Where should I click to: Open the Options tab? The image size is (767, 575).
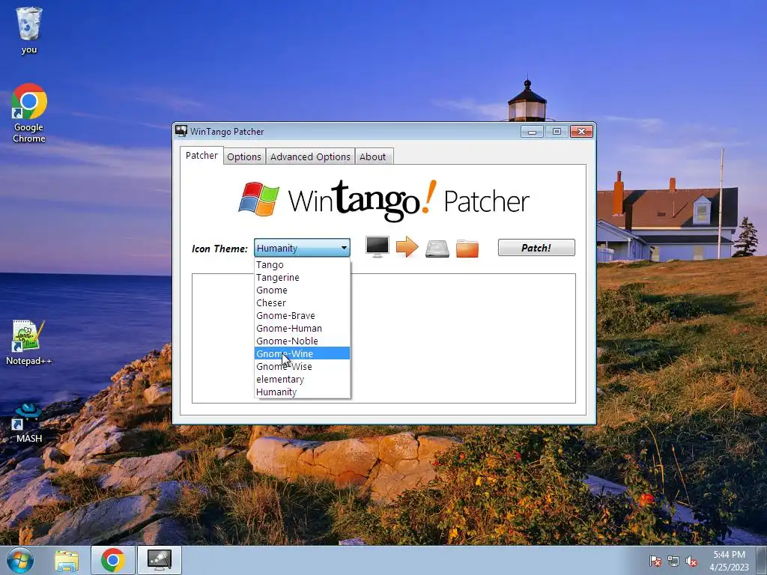pos(244,156)
